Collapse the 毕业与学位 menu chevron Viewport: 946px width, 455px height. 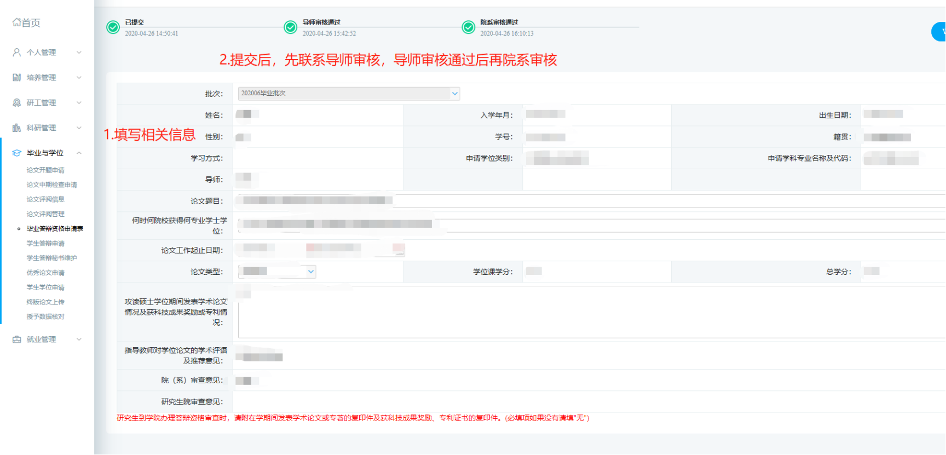point(79,153)
